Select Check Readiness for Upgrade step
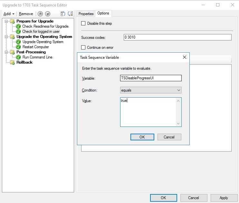The height and width of the screenshot is (203, 239). click(45, 26)
